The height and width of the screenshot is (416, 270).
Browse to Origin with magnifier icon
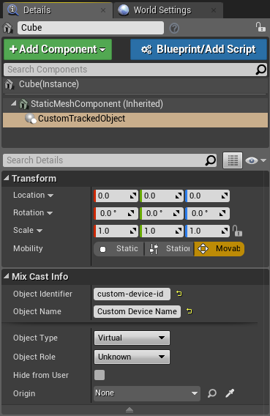click(x=212, y=393)
